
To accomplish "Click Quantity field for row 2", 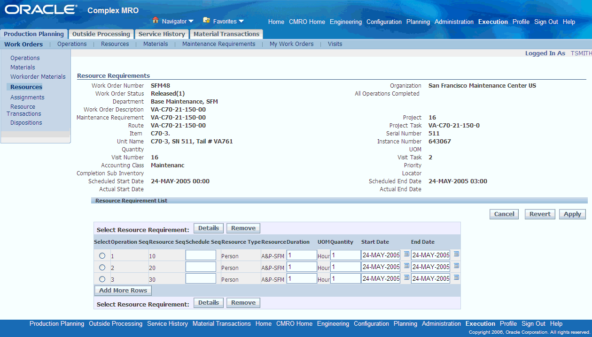I will pos(345,267).
